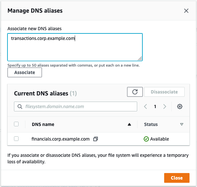Go to next page with right chevron
This screenshot has height=187, width=197.
tap(164, 106)
